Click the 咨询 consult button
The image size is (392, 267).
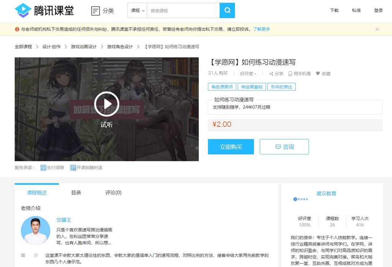(x=284, y=147)
